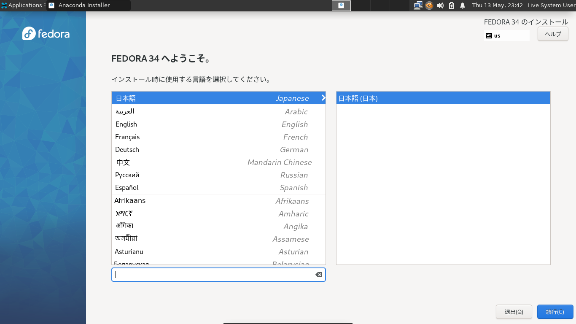Click the workspace switcher thumbnail
Screen dimensions: 576x324
click(x=341, y=5)
